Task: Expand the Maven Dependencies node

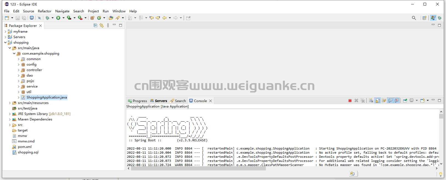Action: (10, 119)
